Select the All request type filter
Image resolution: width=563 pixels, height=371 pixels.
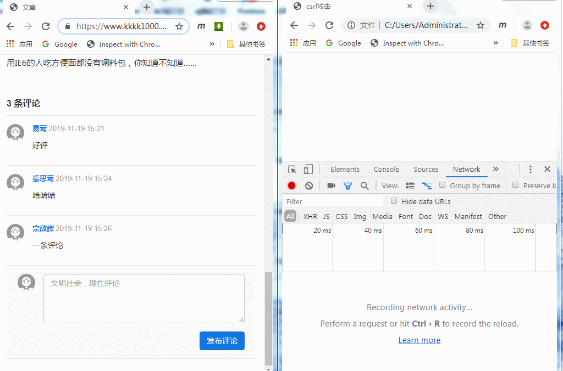coord(290,216)
